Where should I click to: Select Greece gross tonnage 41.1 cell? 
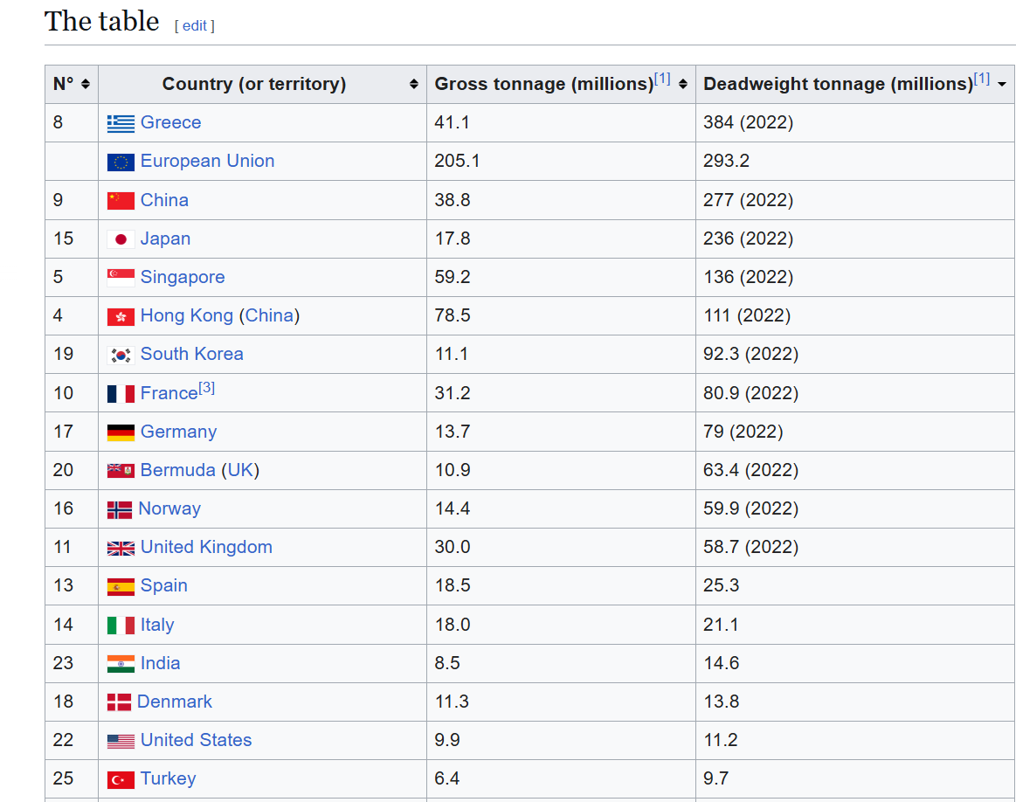click(x=561, y=122)
